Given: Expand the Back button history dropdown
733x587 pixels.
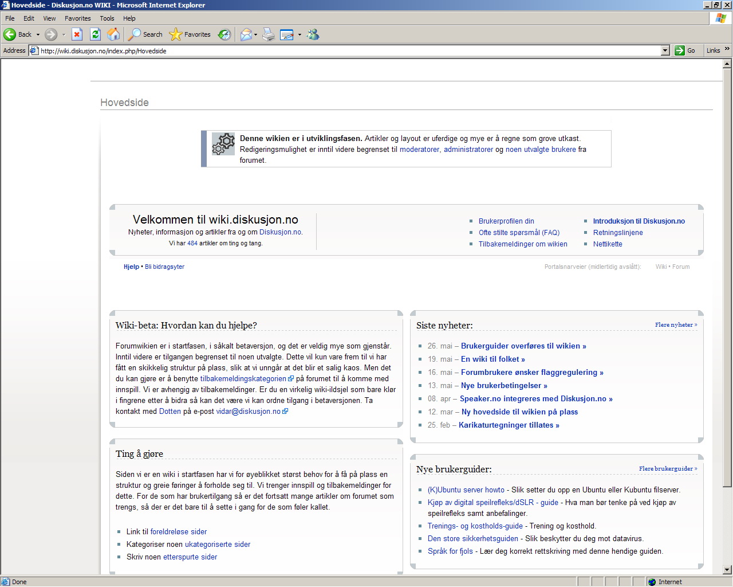Looking at the screenshot, I should 38,34.
